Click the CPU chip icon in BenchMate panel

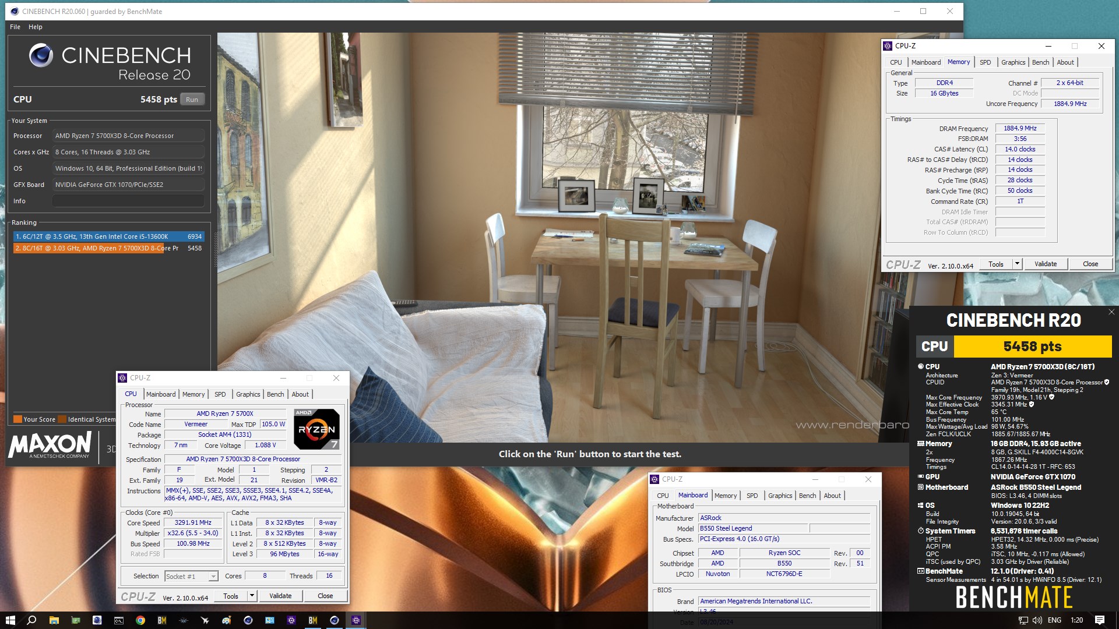click(x=921, y=366)
